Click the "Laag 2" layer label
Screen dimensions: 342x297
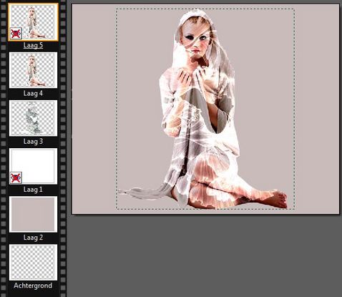(33, 238)
